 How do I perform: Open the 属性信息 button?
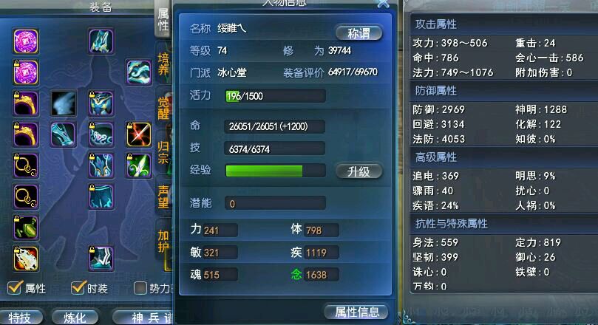356,312
